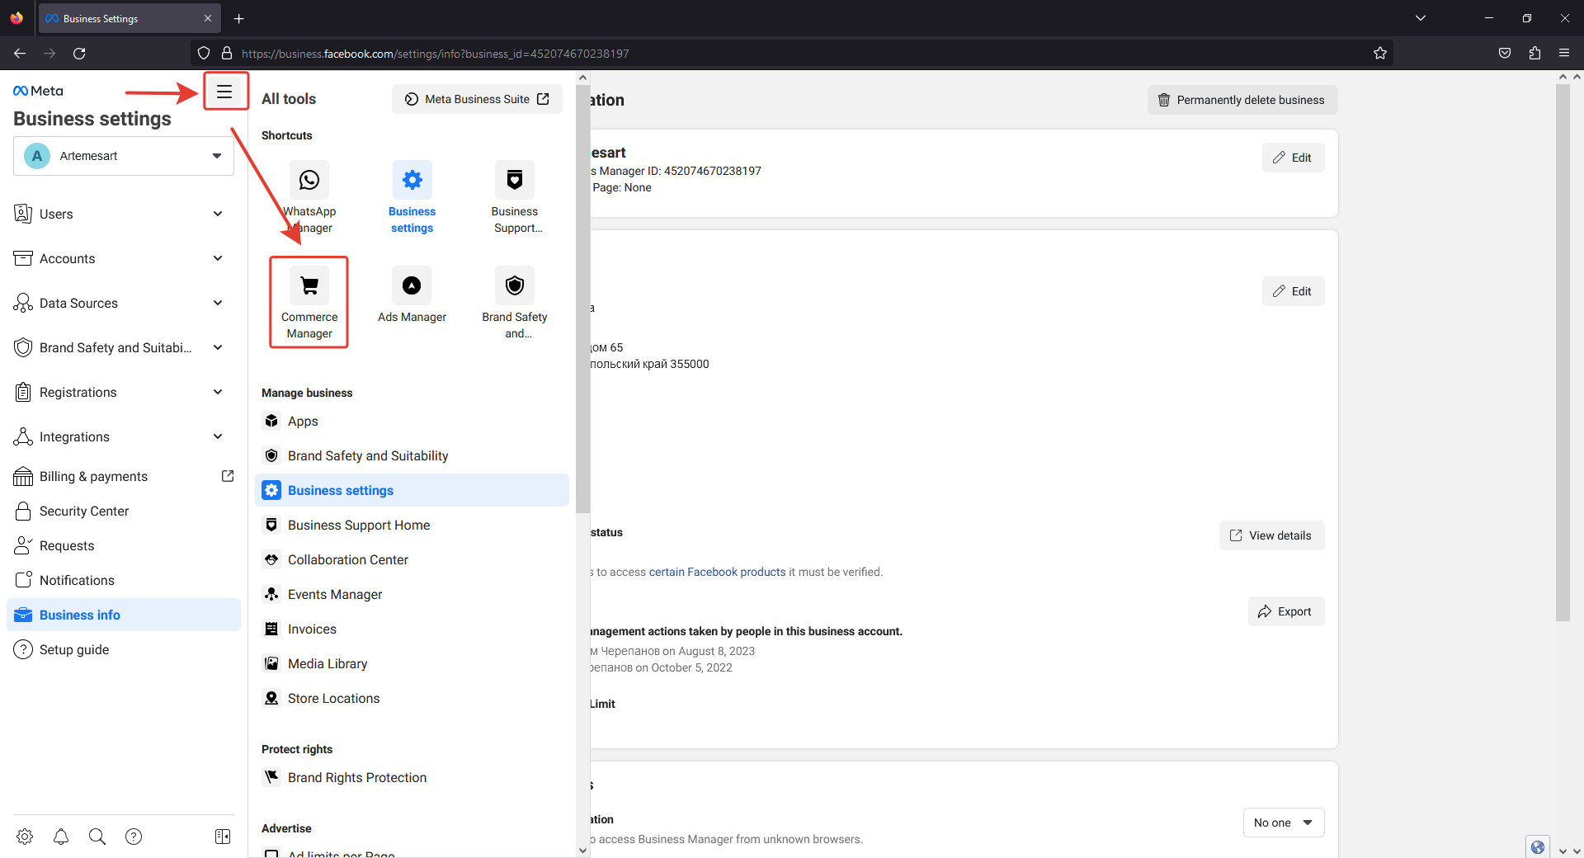Click Meta Business Suite button
The width and height of the screenshot is (1584, 858).
click(x=477, y=99)
